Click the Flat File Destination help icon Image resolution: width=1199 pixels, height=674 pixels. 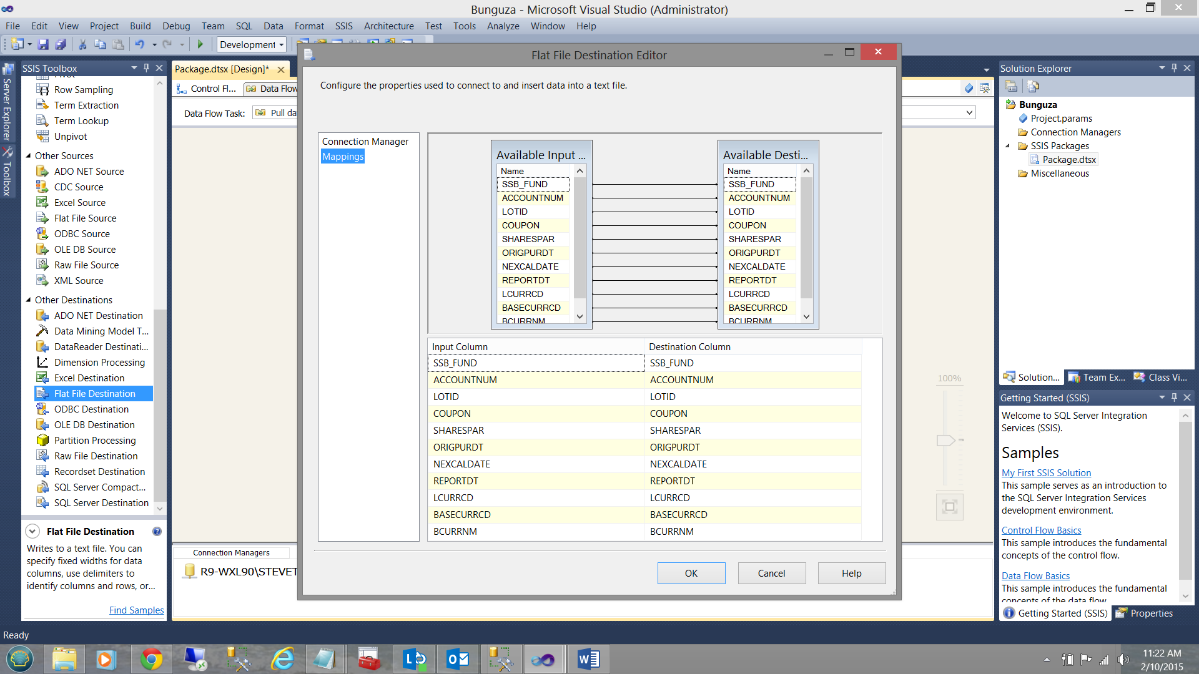(157, 532)
